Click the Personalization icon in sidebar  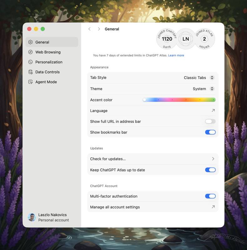coord(30,62)
